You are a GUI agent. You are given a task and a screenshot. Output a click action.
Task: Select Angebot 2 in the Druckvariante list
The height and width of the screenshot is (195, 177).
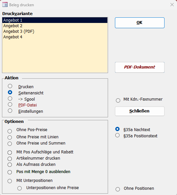tap(55, 26)
